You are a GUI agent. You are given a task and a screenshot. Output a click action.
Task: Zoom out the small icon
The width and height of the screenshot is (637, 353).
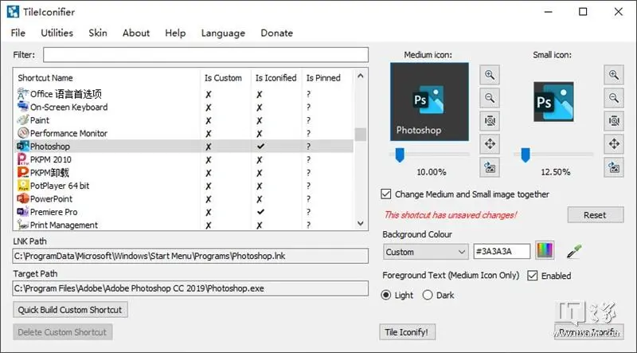(x=613, y=98)
